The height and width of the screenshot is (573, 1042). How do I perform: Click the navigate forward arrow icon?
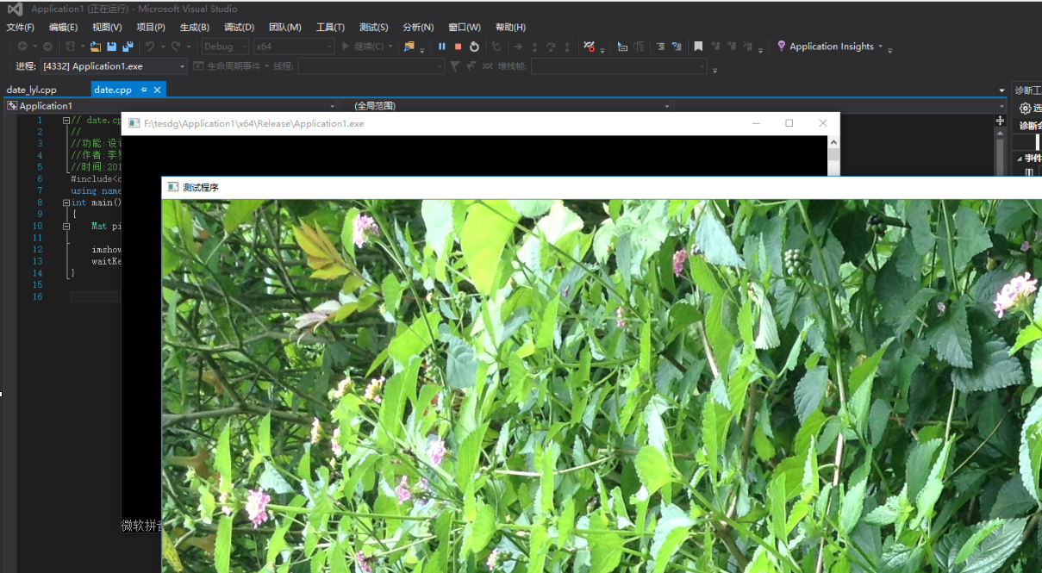pyautogui.click(x=47, y=47)
